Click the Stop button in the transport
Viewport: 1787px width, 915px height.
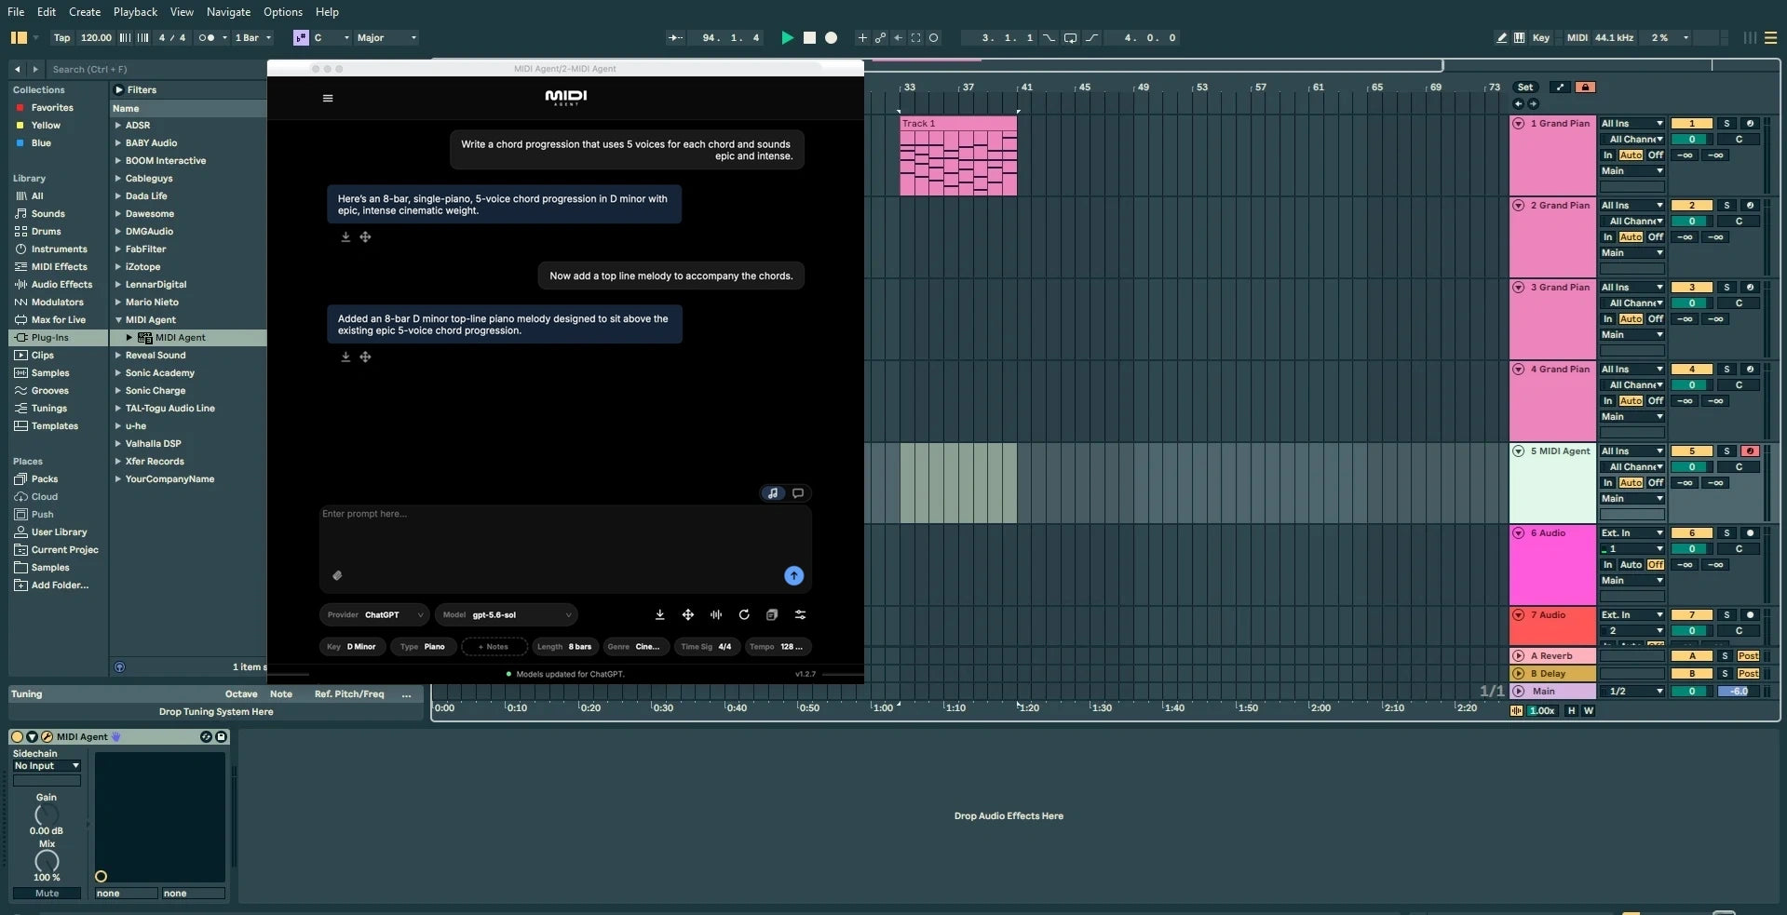tap(809, 38)
